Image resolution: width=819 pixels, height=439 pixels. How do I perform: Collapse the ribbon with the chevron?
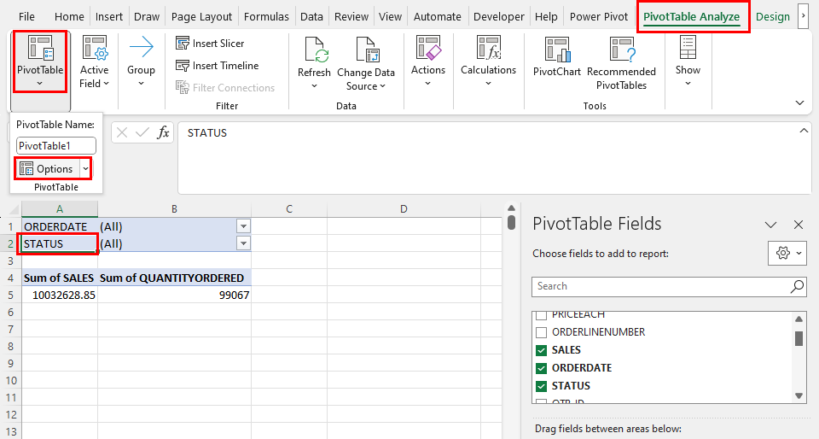[799, 102]
